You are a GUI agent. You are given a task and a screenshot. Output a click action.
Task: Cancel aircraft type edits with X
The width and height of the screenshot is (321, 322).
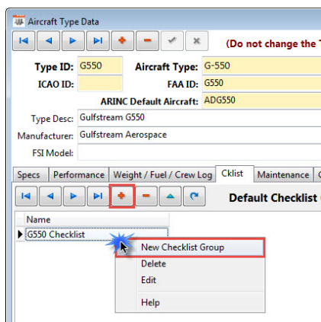[x=197, y=41]
